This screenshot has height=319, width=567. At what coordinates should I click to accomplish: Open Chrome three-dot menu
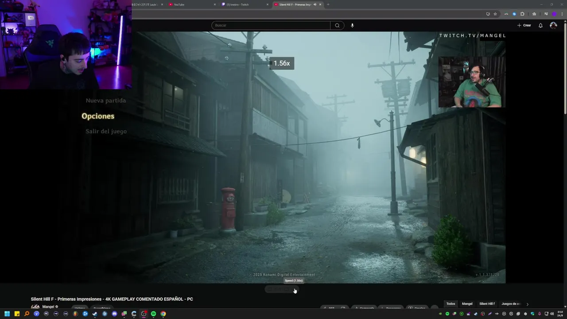coord(562,14)
